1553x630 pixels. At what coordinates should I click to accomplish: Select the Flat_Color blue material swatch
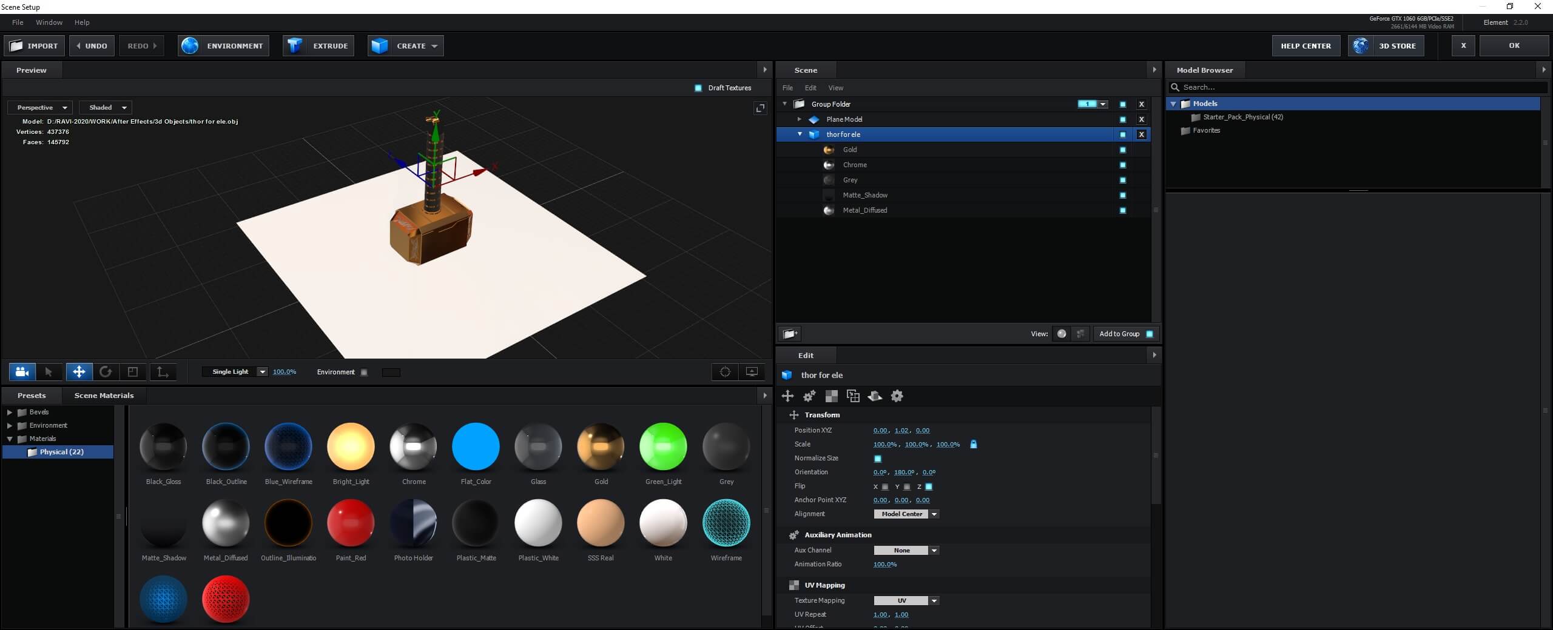click(x=476, y=447)
